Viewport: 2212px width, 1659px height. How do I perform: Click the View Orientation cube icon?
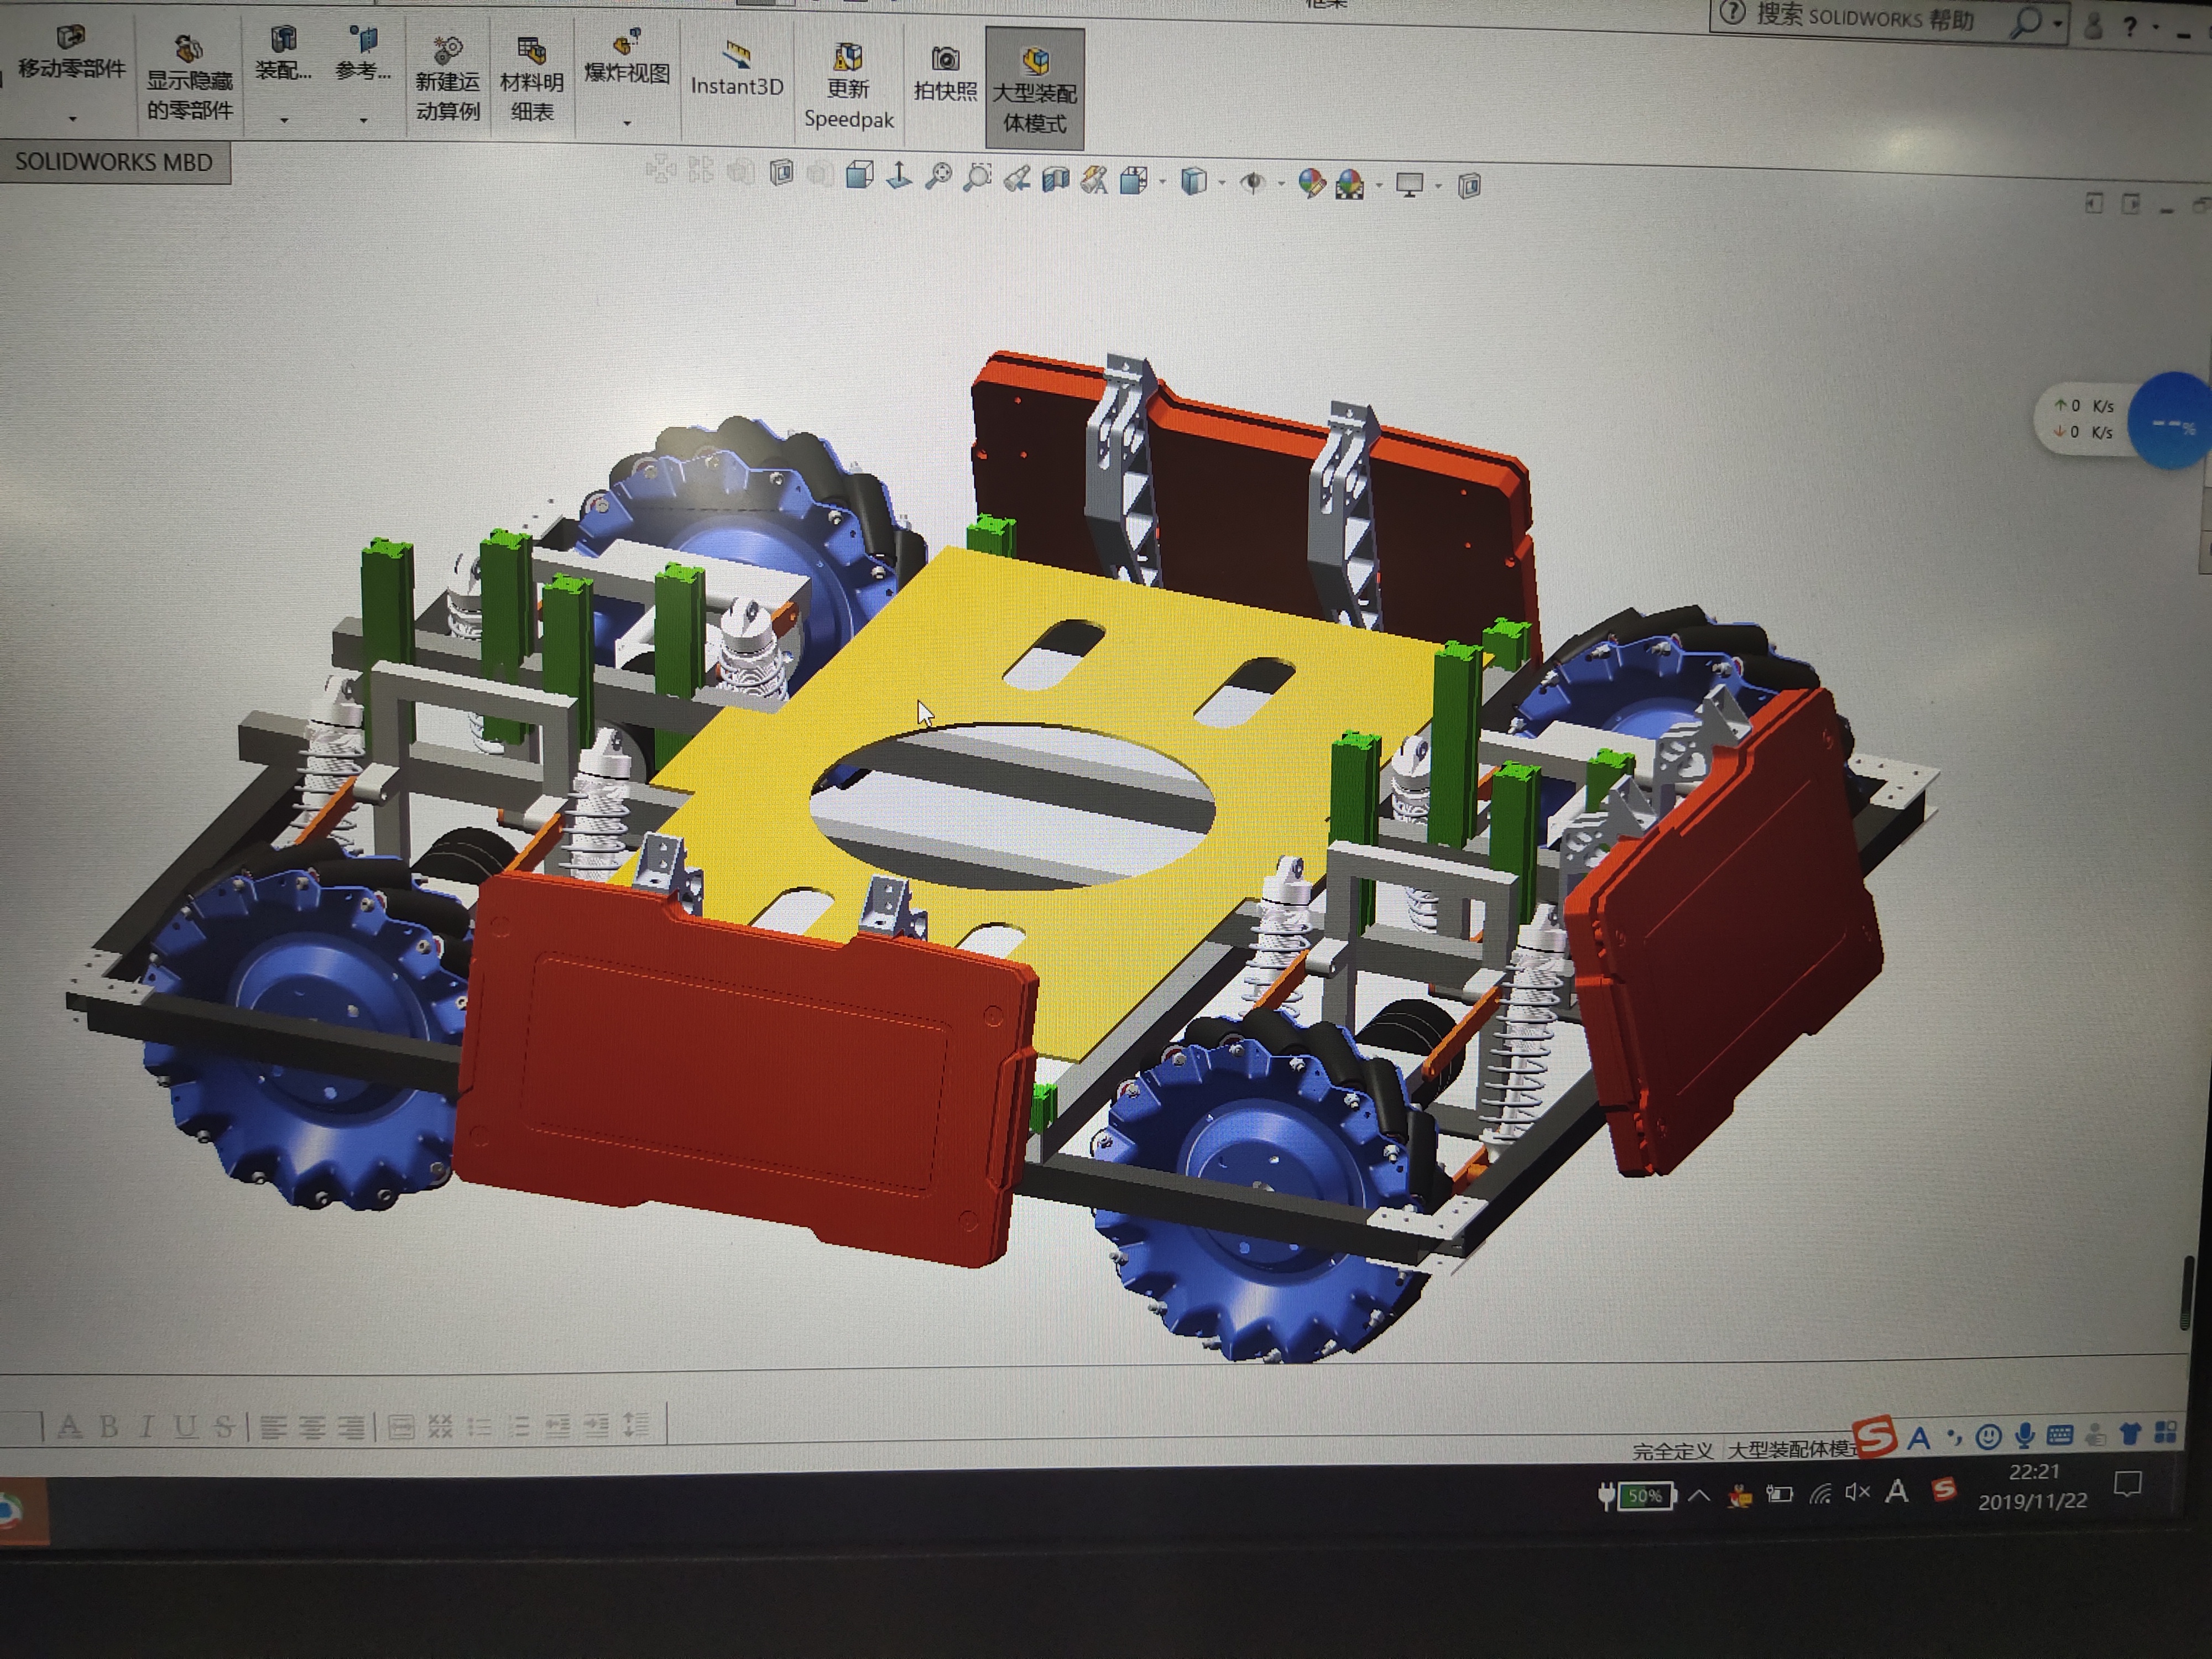[x=1134, y=181]
